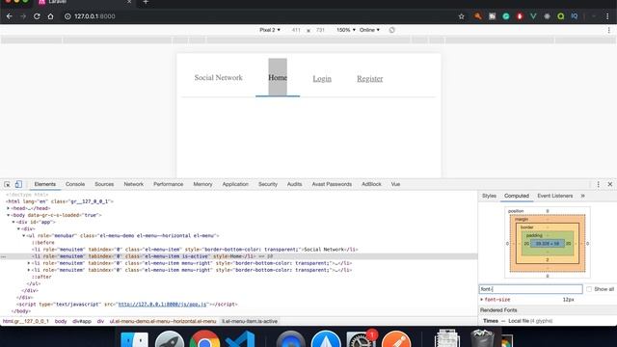Go back to the previous page

(x=10, y=16)
